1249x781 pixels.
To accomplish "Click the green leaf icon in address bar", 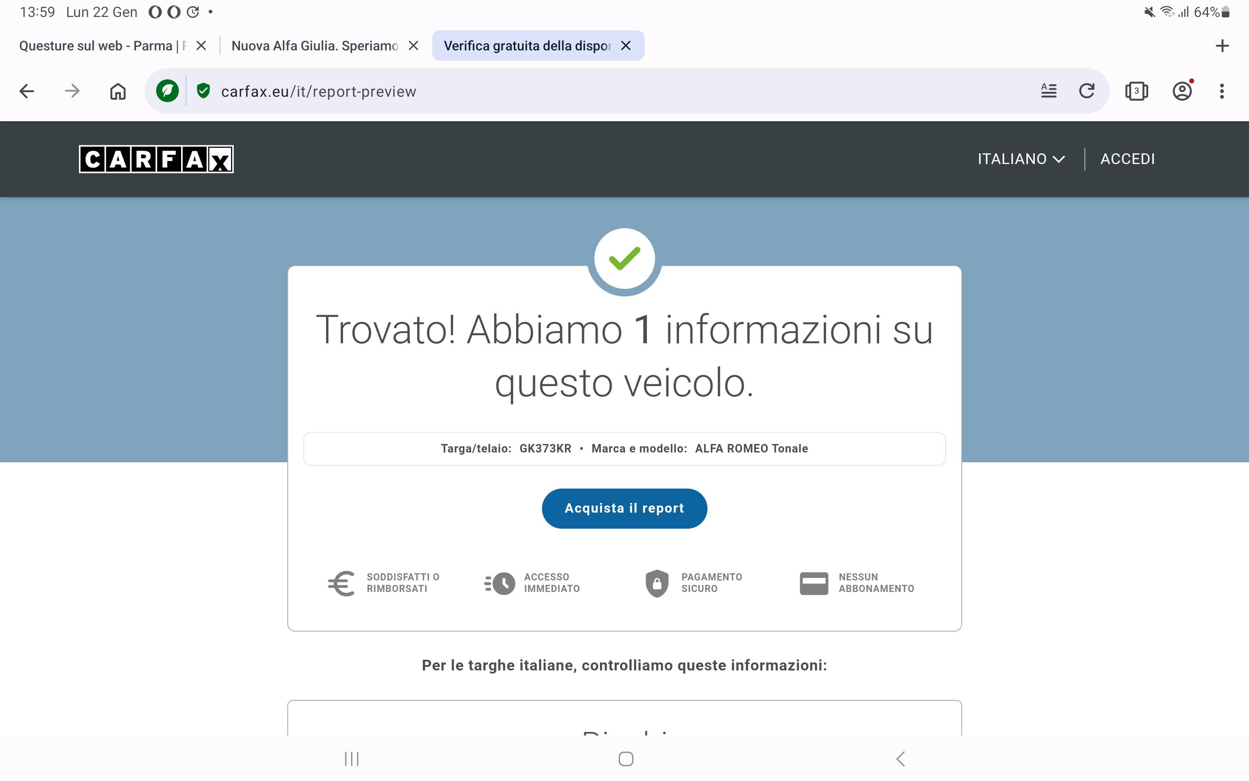I will click(167, 91).
